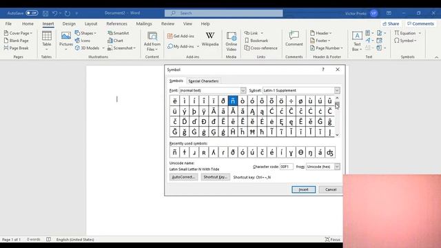Switch to Special Characters tab in dialog
This screenshot has height=248, width=441.
point(203,81)
